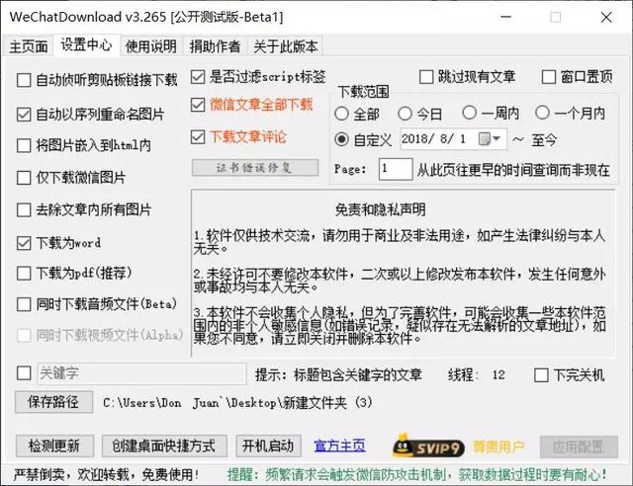Click the 关键字 input field

(140, 374)
